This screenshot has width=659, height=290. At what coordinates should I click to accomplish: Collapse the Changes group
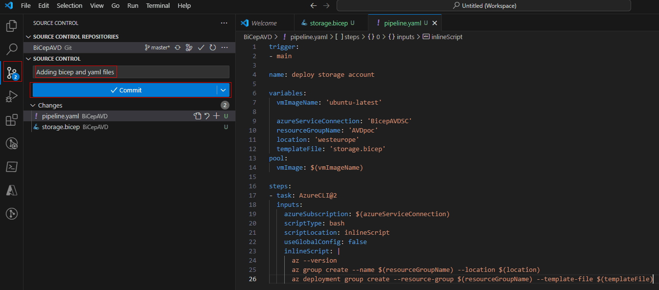33,105
